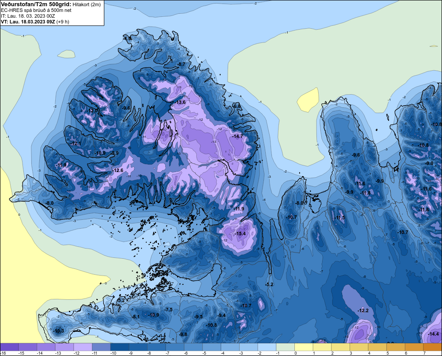This screenshot has height=356, width=442.
Task: Click the -9.8 temperature value
Action: click(x=183, y=334)
